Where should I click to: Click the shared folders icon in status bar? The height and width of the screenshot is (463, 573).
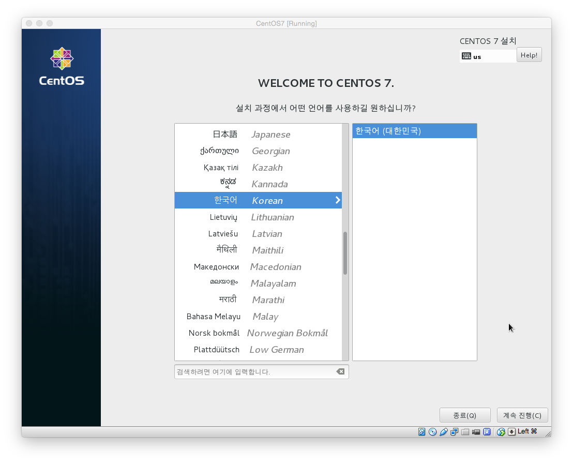(x=465, y=431)
